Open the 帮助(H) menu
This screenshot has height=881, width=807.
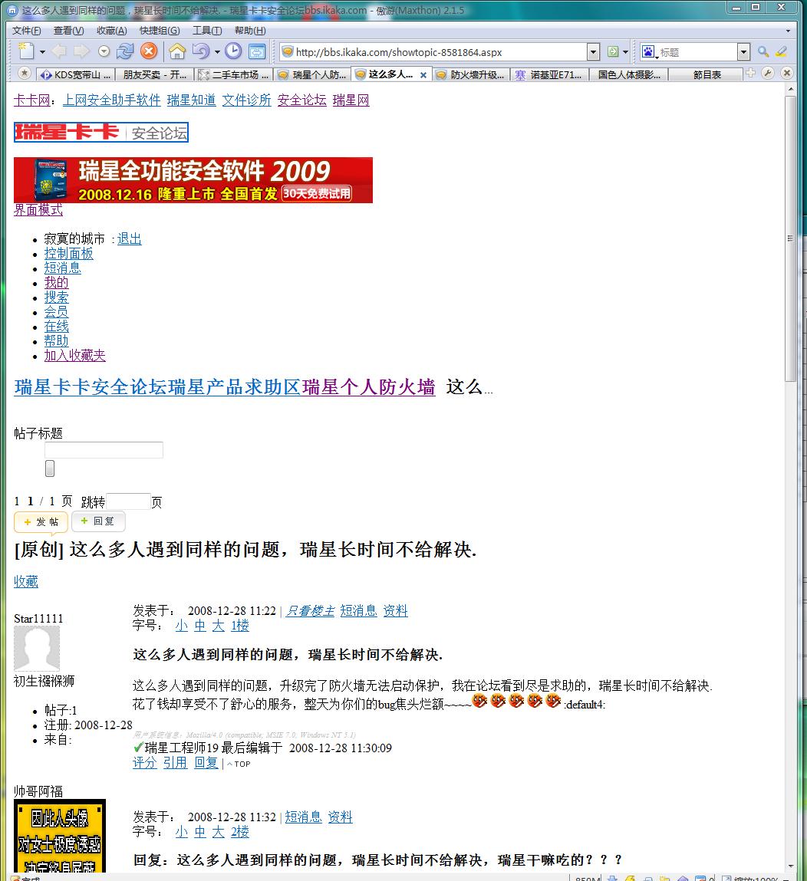(x=250, y=31)
